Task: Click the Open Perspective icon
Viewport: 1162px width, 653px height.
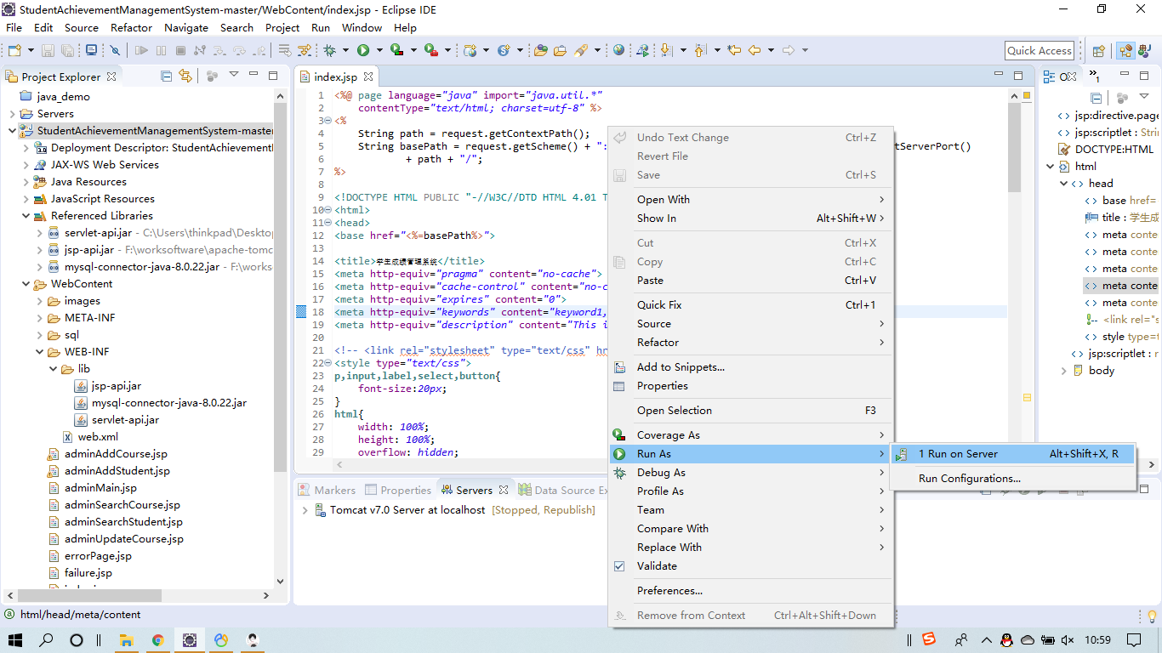Action: 1098,51
